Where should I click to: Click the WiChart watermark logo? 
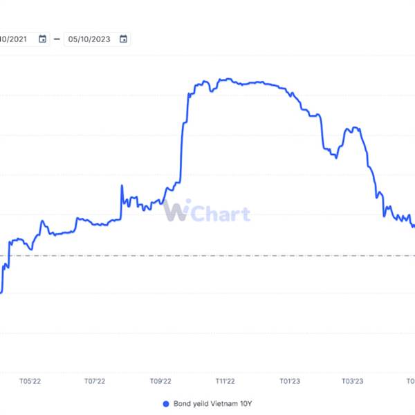point(207,212)
